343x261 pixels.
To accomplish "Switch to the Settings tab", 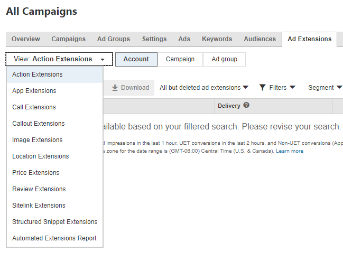I will [154, 39].
